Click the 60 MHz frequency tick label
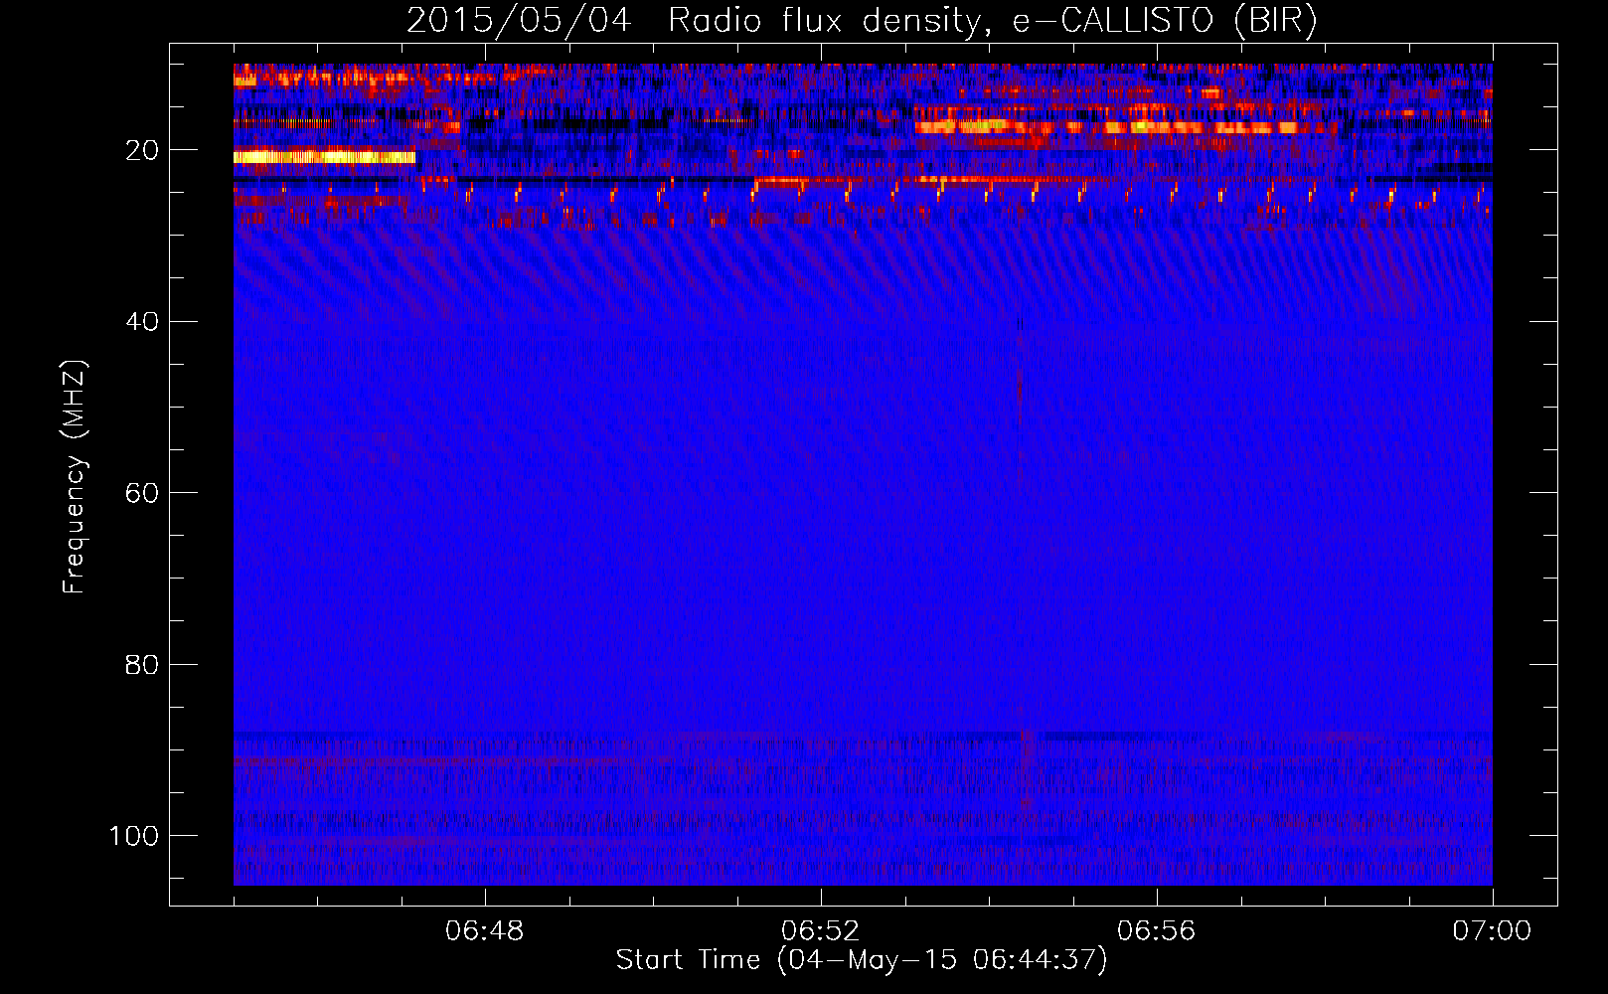Viewport: 1608px width, 994px height. click(142, 493)
